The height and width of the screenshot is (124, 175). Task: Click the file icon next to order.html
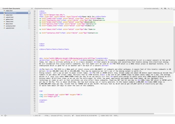tap(4, 15)
